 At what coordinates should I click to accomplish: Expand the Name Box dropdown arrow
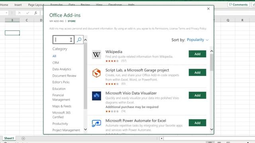(6, 13)
